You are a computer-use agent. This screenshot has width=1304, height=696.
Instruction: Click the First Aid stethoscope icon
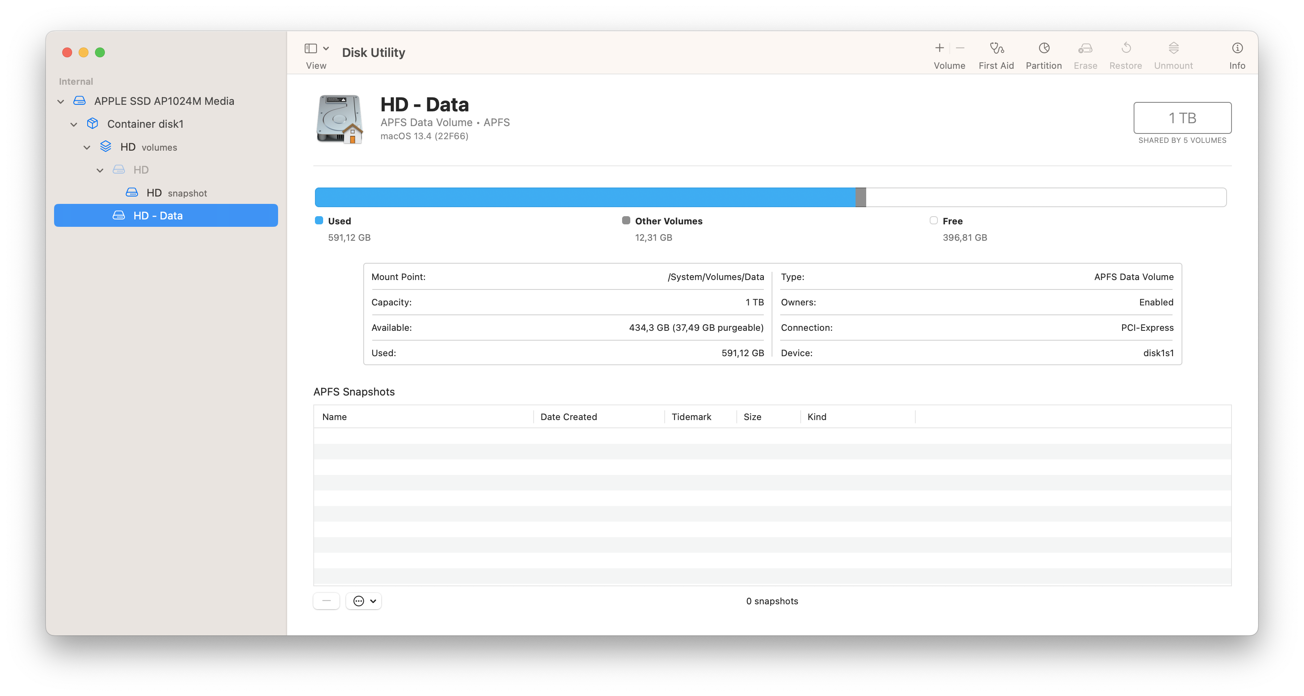(x=996, y=48)
